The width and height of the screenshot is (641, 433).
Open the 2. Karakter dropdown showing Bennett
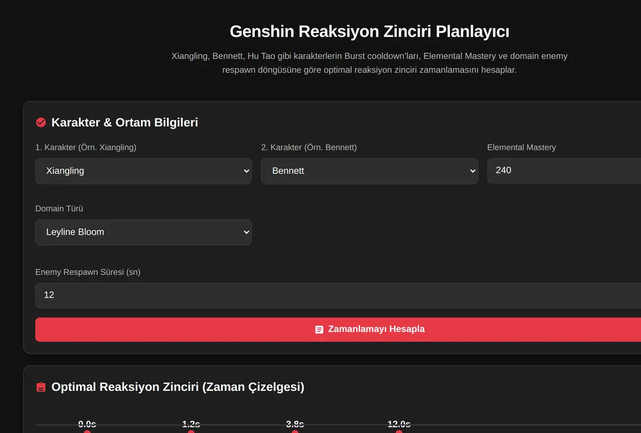tap(369, 171)
